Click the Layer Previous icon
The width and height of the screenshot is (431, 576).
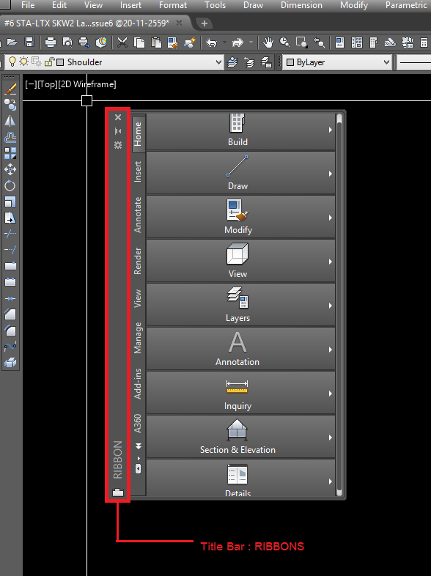(249, 62)
